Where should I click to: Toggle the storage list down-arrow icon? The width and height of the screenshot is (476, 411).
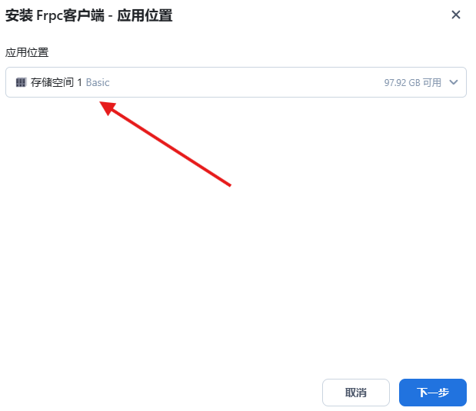click(x=453, y=82)
